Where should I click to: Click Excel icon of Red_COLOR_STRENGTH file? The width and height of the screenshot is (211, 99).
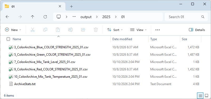tap(11, 69)
